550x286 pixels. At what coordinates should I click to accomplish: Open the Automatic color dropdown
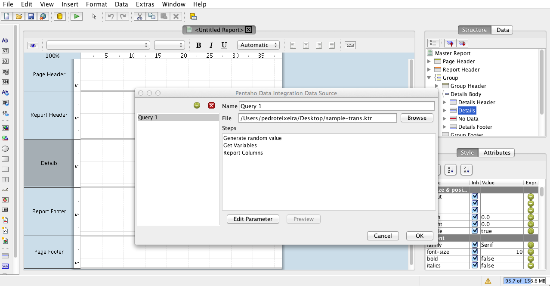(x=258, y=45)
